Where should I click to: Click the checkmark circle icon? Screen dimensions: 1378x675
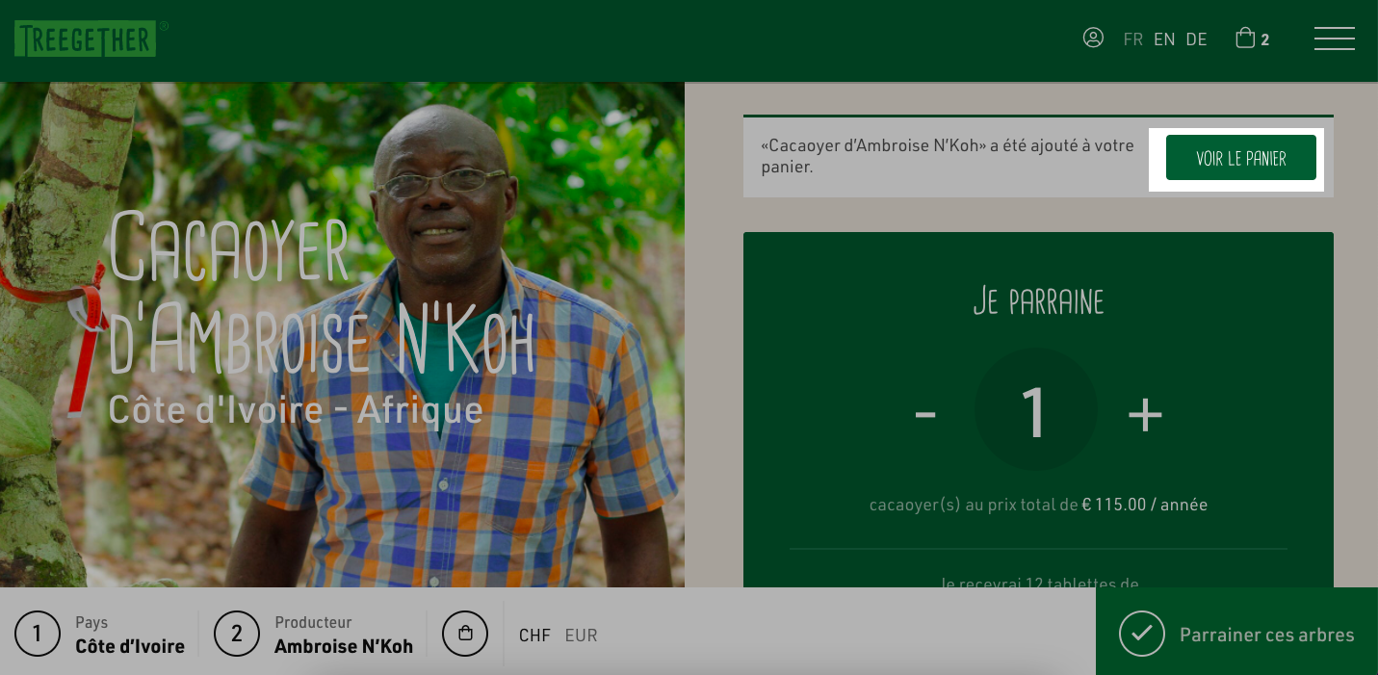(1142, 634)
